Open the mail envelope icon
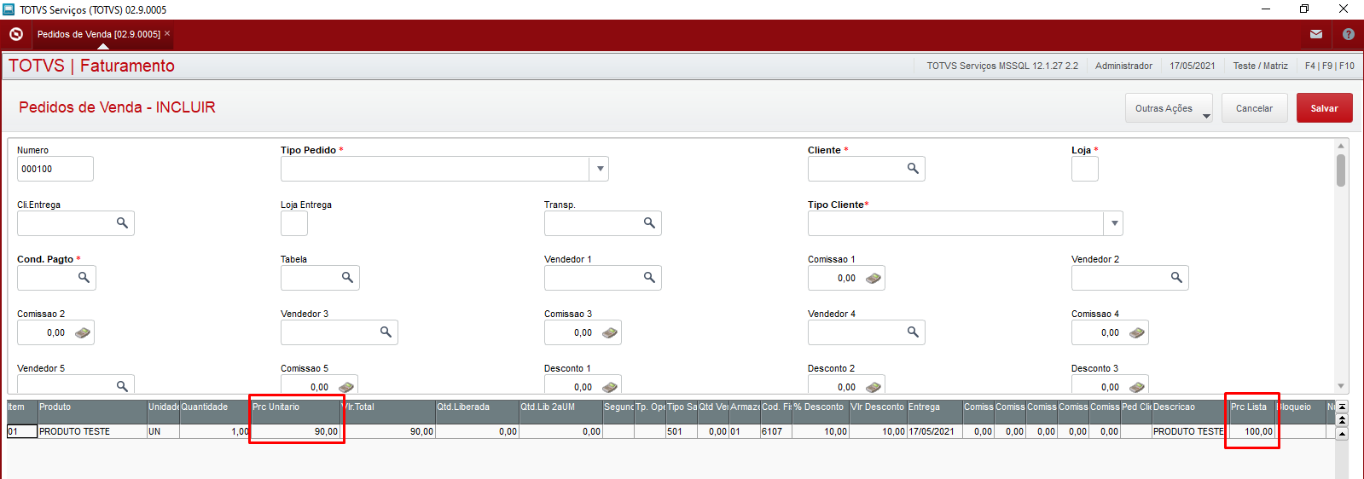1364x479 pixels. (1316, 34)
